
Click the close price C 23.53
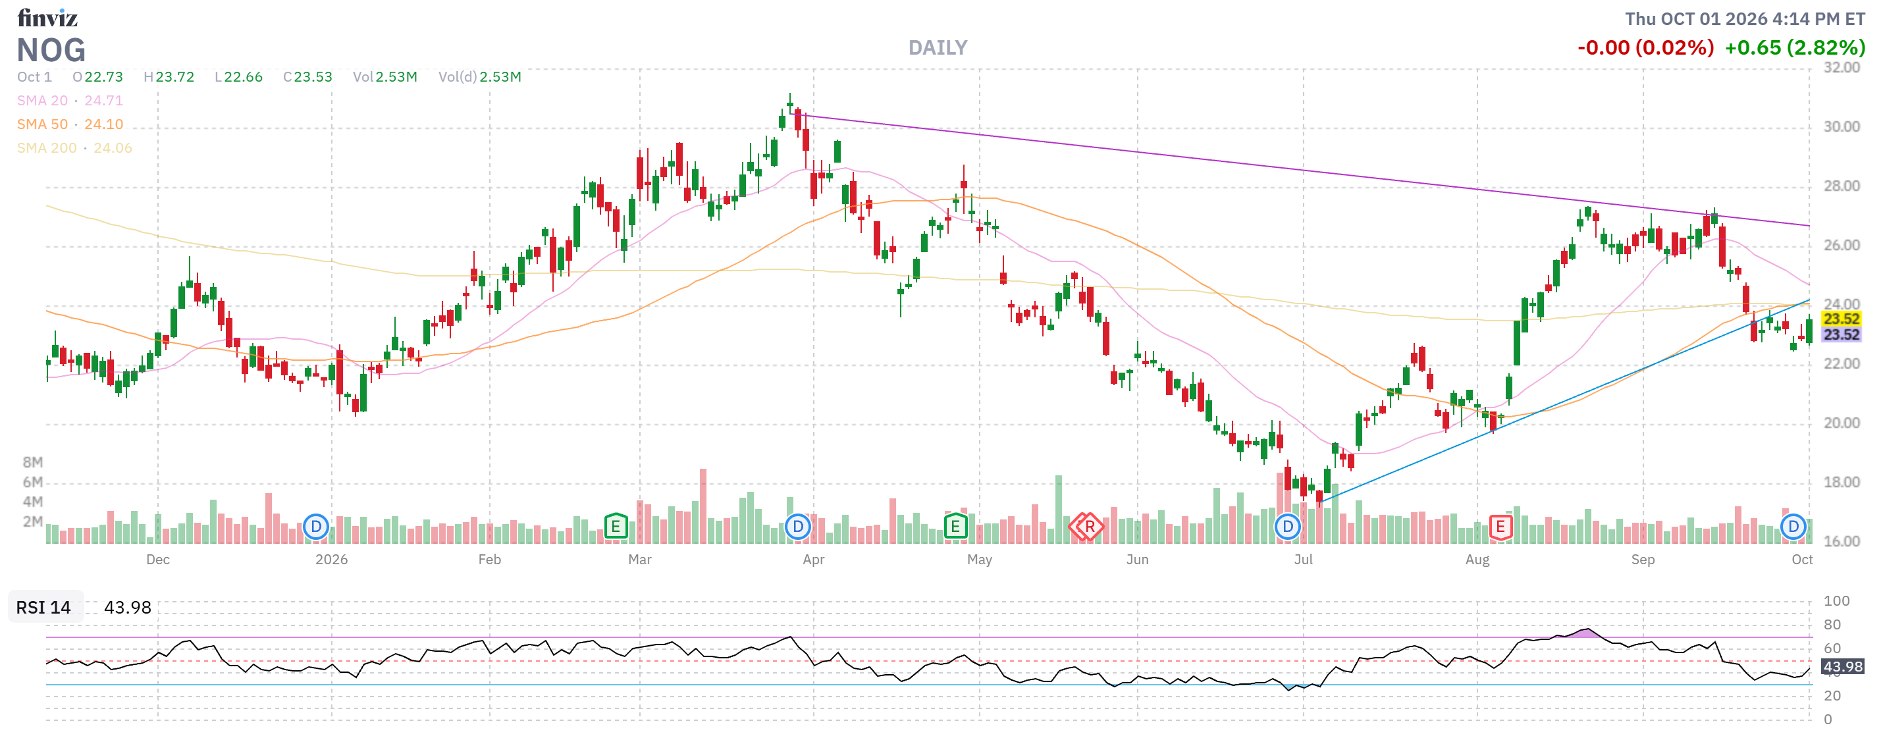307,77
